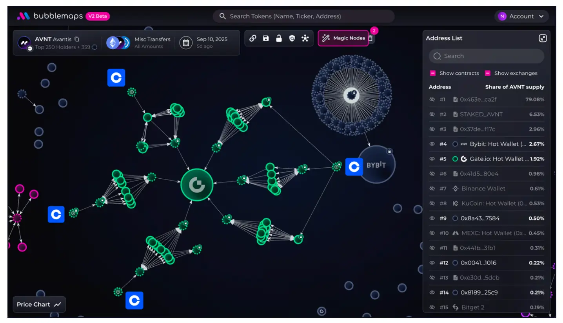Viewport: 563px width, 323px height.
Task: Click the Search Tokens input field
Action: (303, 16)
